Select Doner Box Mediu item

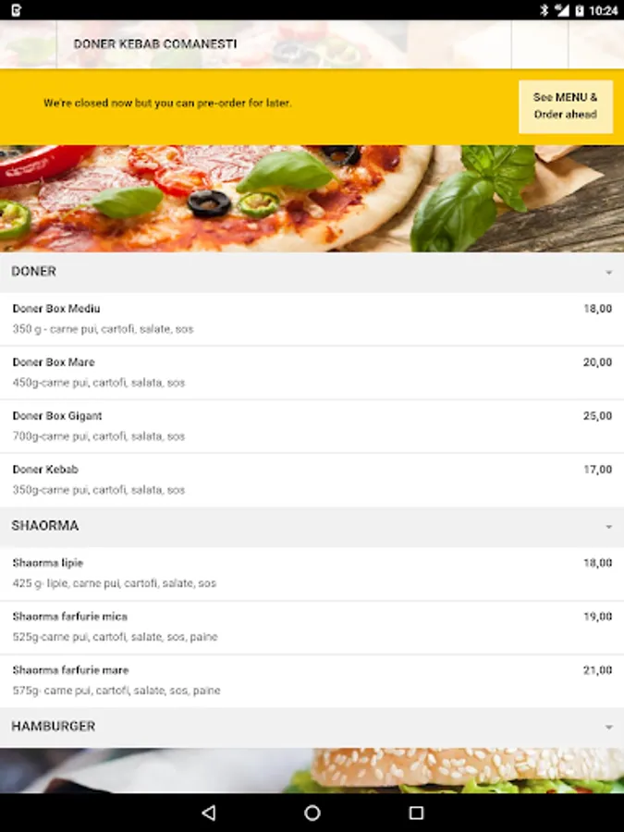(312, 319)
